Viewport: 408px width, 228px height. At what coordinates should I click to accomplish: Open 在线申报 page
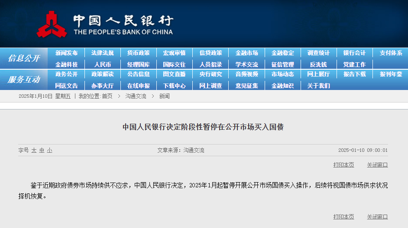[x=139, y=86]
